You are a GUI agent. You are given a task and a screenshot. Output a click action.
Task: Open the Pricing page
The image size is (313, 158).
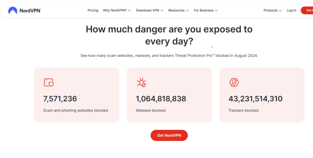pyautogui.click(x=93, y=10)
